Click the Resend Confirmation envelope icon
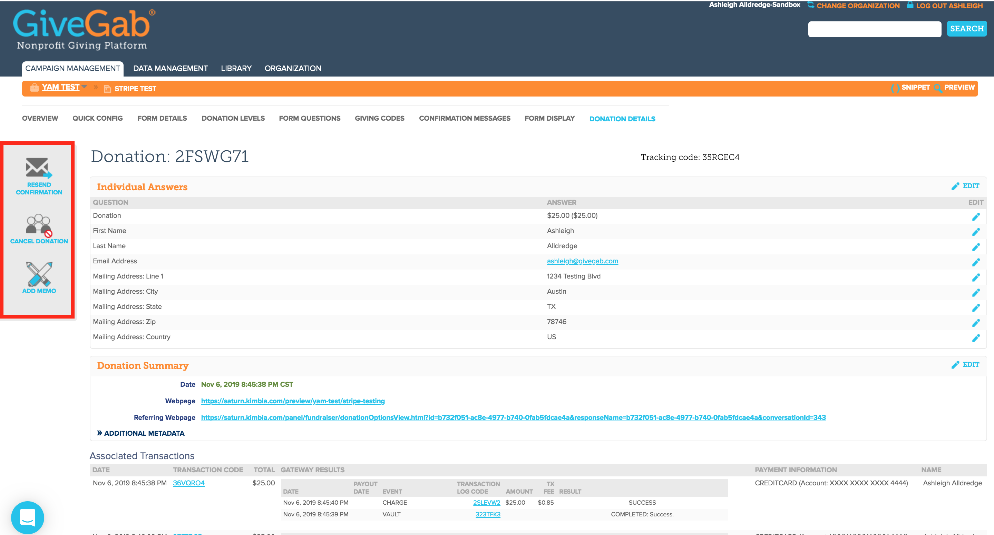The width and height of the screenshot is (994, 535). click(x=39, y=168)
